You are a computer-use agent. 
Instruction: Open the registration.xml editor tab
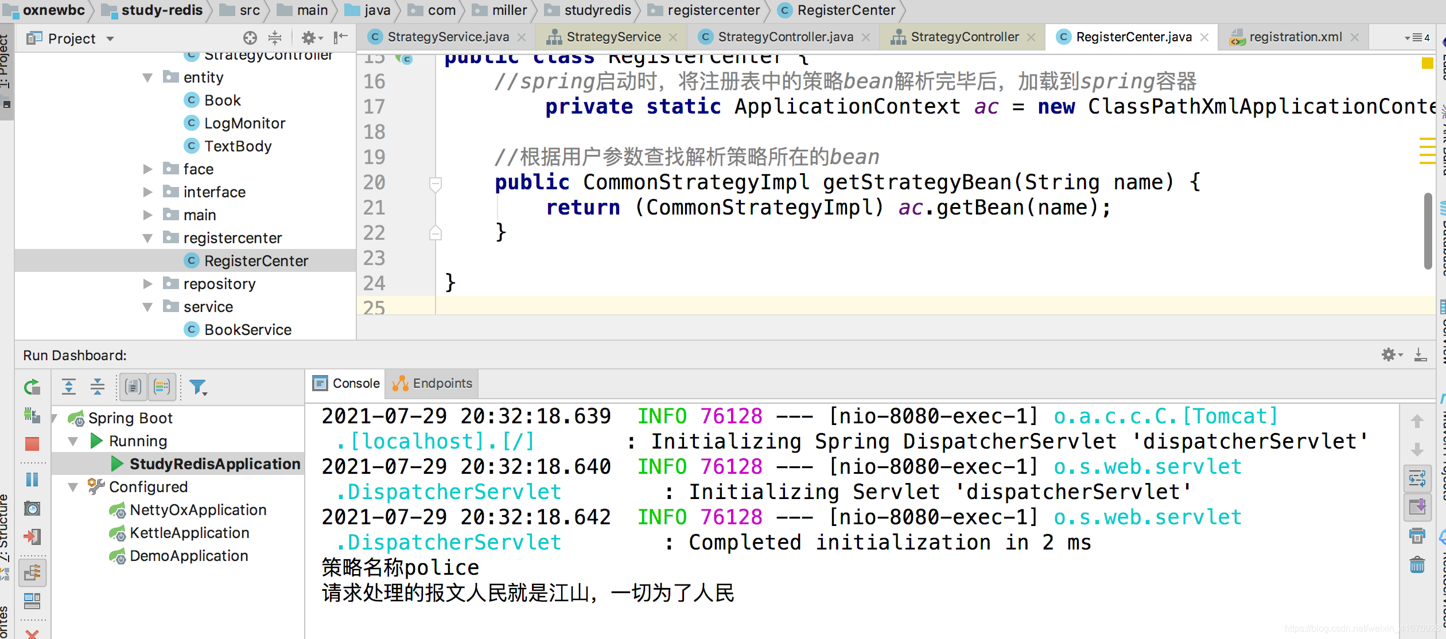(1295, 37)
